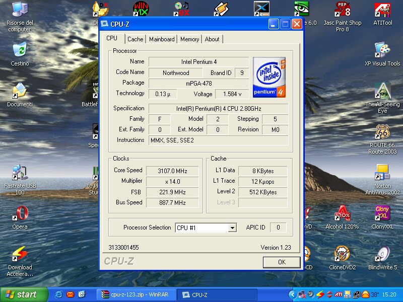Click the Multiplier value 'x 14.0'
Viewport: 403px width, 302px height.
(172, 182)
